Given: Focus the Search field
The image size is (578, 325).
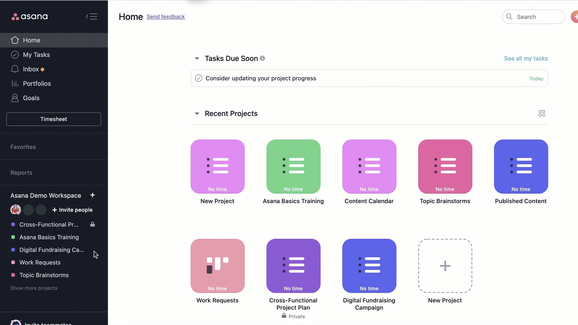Looking at the screenshot, I should [x=533, y=17].
